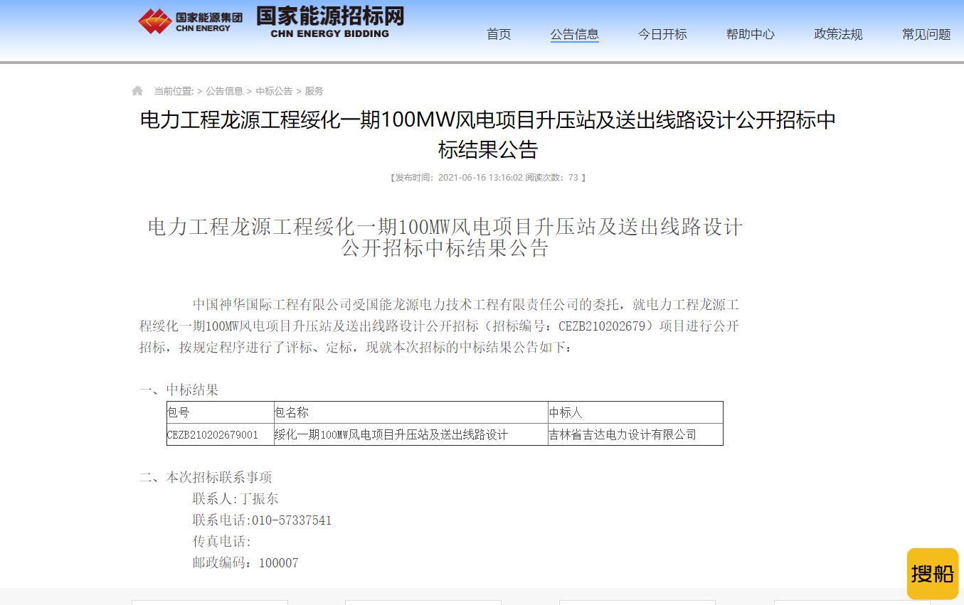The image size is (964, 605).
Task: Click the 中标公告 breadcrumb link
Action: tap(274, 91)
